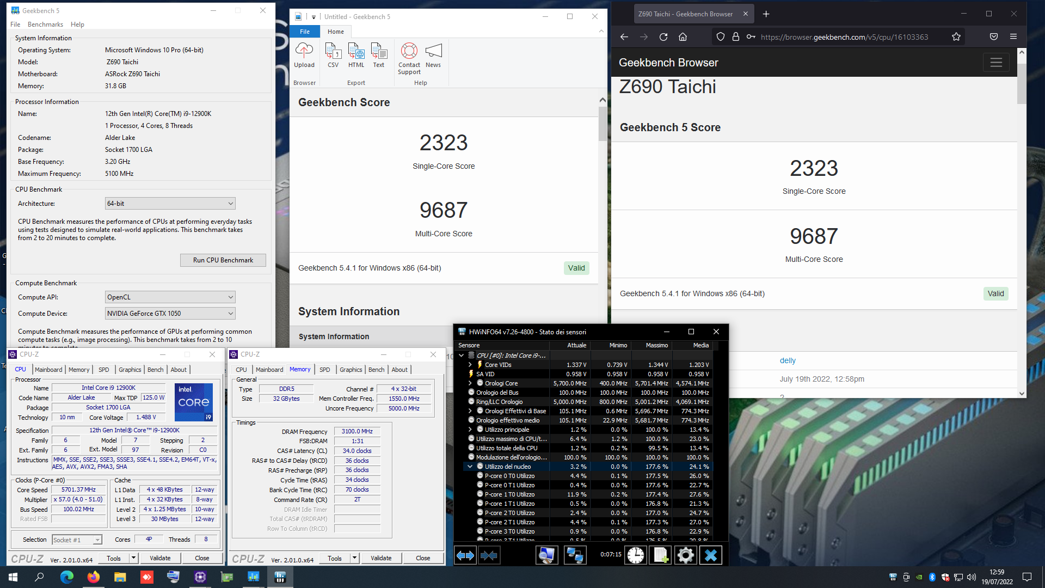1045x588 pixels.
Task: Open the Help menu in Geekbench 5
Action: point(77,24)
